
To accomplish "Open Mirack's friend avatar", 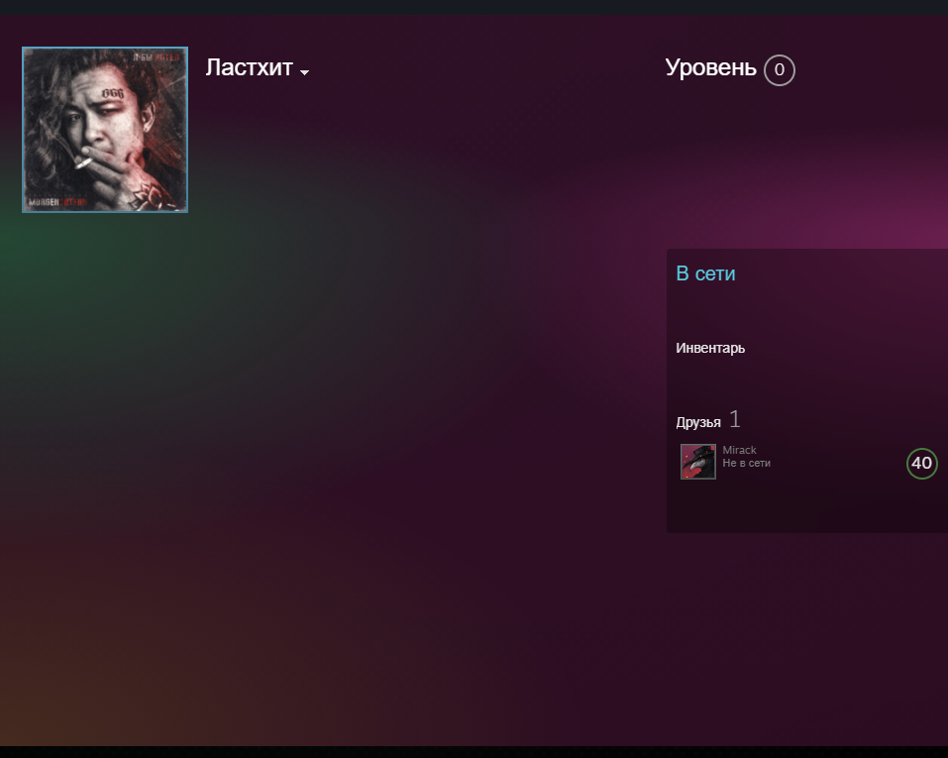I will (x=698, y=462).
